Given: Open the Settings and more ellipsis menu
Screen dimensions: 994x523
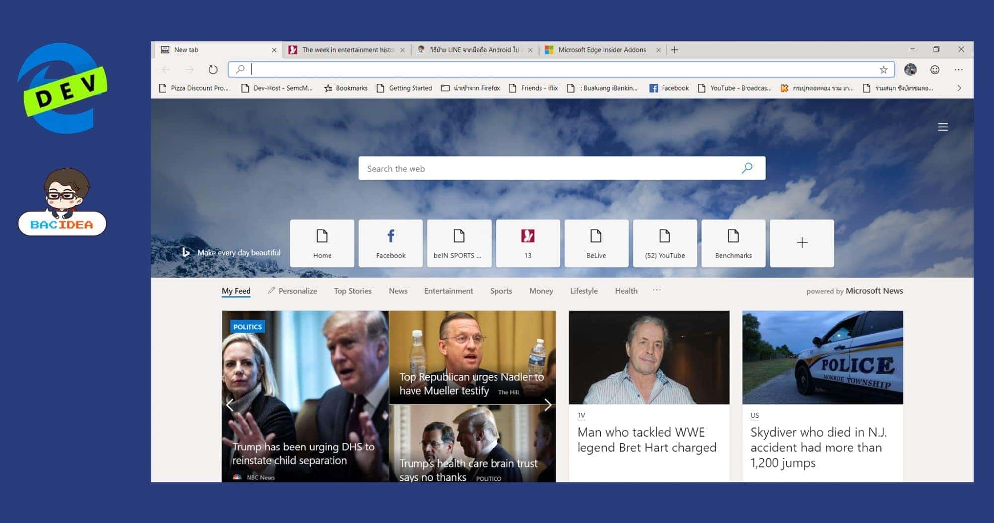Looking at the screenshot, I should (959, 70).
